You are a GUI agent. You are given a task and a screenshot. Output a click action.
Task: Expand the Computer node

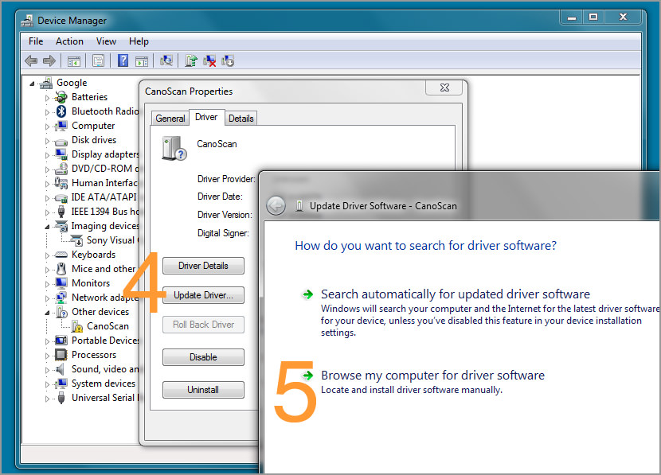pos(47,127)
